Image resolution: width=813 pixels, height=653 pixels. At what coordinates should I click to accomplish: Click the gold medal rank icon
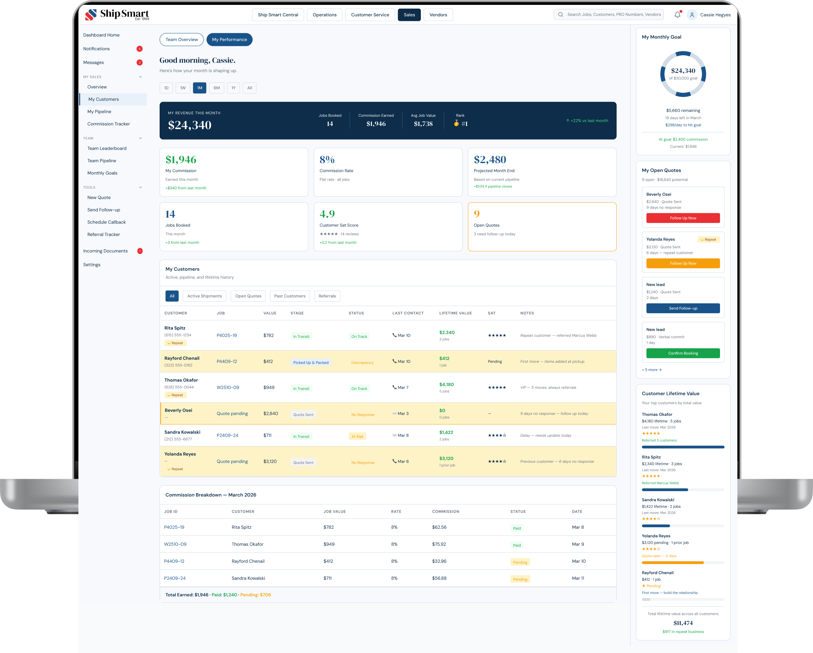coord(456,123)
